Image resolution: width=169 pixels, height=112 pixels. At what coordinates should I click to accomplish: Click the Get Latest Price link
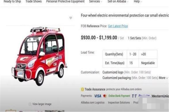(x=118, y=26)
